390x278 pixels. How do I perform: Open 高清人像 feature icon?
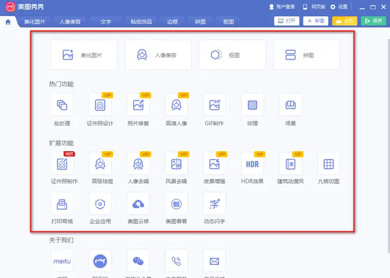pos(176,105)
